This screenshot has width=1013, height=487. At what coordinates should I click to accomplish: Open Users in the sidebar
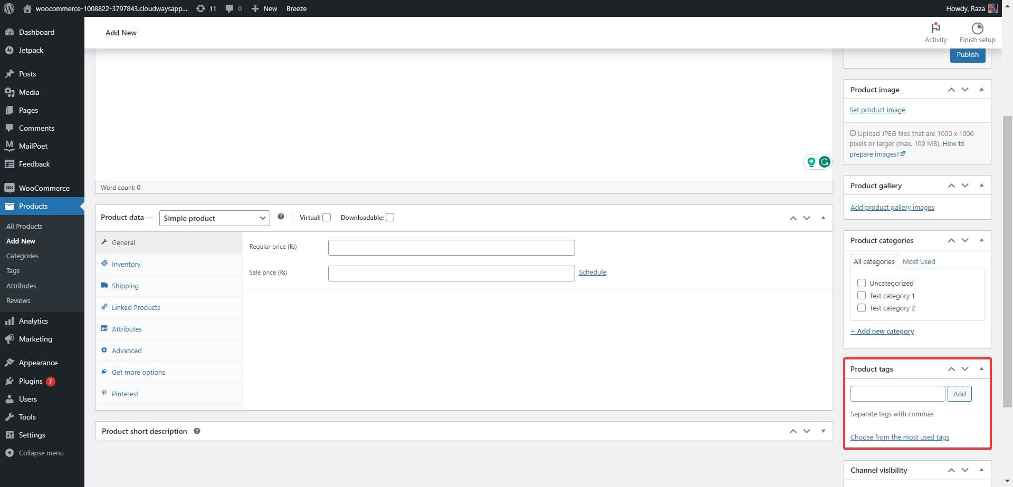tap(42, 399)
